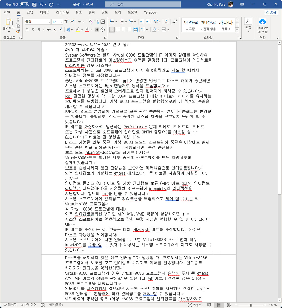Click the red font color button
The width and height of the screenshot is (282, 308).
coord(87,29)
